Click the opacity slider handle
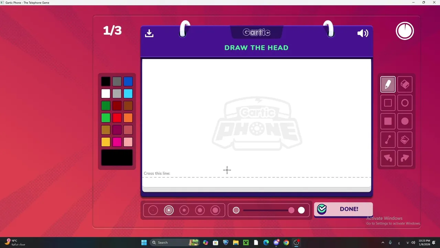This screenshot has height=248, width=440. tap(291, 210)
